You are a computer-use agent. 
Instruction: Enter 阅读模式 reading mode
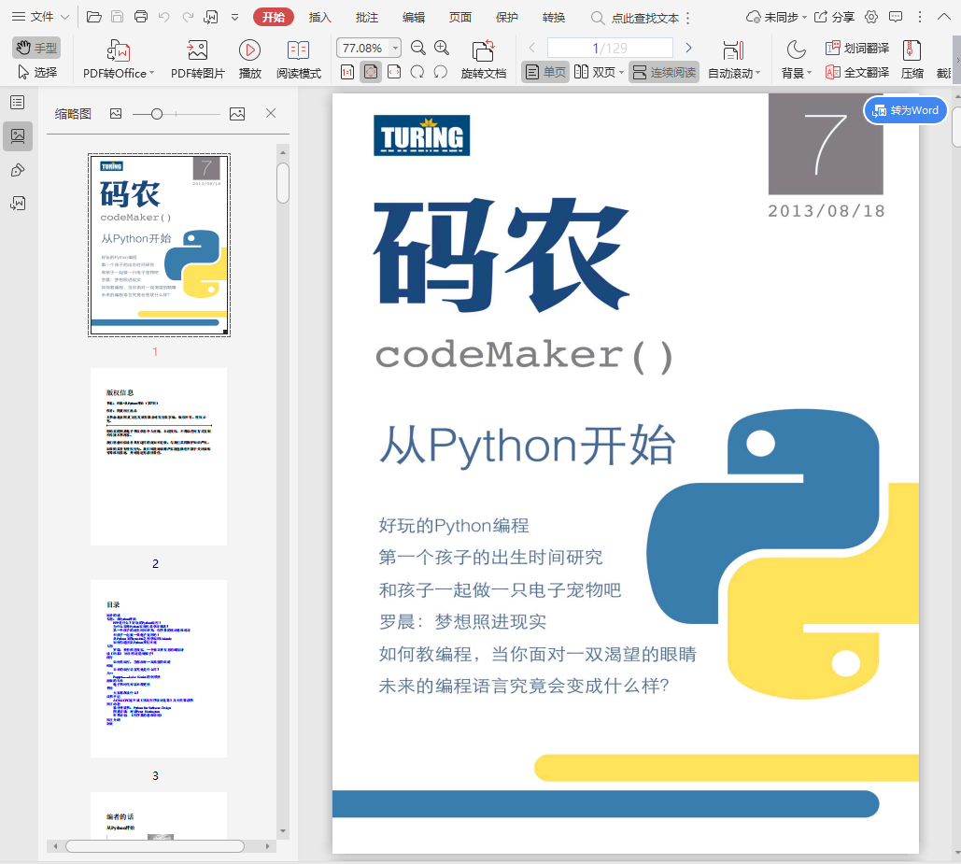coord(299,60)
